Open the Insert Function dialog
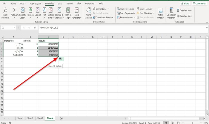The image size is (209, 124). 5,13
